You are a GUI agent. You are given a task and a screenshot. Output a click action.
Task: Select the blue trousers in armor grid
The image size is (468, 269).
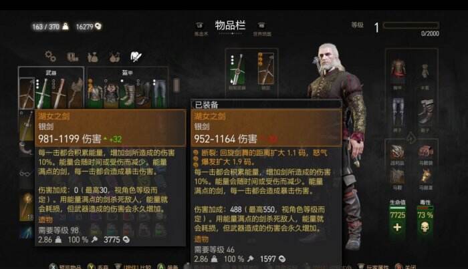(x=159, y=93)
